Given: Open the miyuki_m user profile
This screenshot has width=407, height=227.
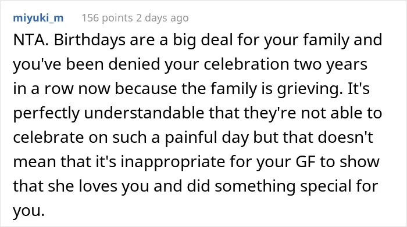Looking at the screenshot, I should (38, 19).
